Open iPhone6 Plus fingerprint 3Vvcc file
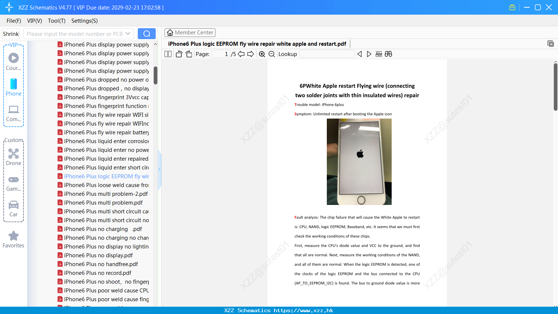The width and height of the screenshot is (558, 314). [103, 97]
